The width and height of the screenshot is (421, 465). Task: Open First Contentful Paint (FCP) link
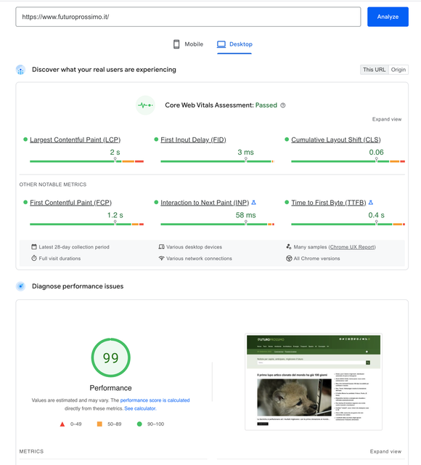pyautogui.click(x=70, y=203)
